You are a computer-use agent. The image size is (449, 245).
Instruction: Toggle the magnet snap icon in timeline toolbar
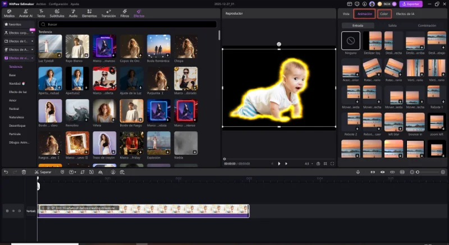coord(373,172)
